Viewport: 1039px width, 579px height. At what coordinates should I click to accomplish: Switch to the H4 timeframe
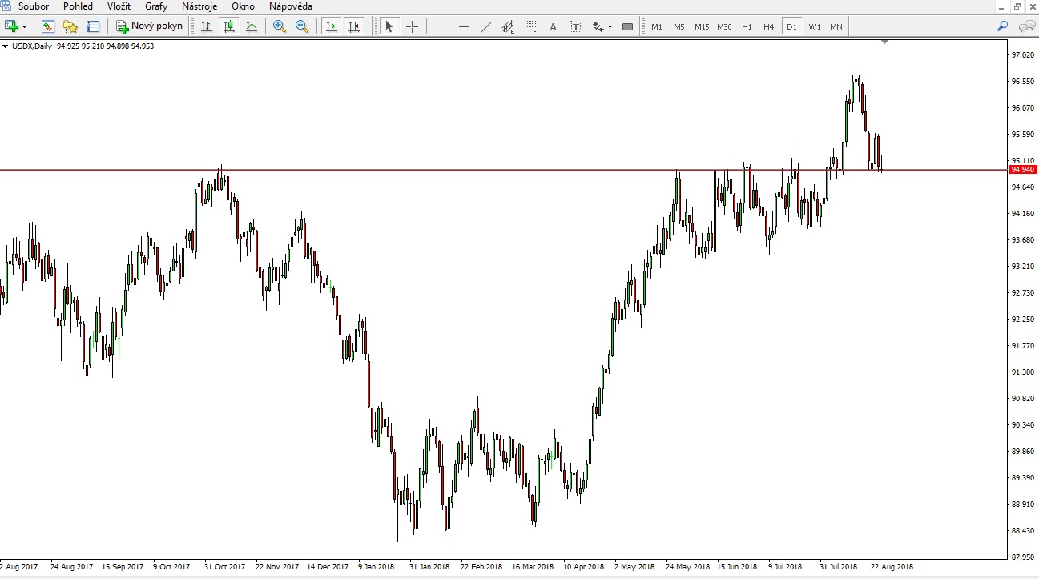point(768,26)
